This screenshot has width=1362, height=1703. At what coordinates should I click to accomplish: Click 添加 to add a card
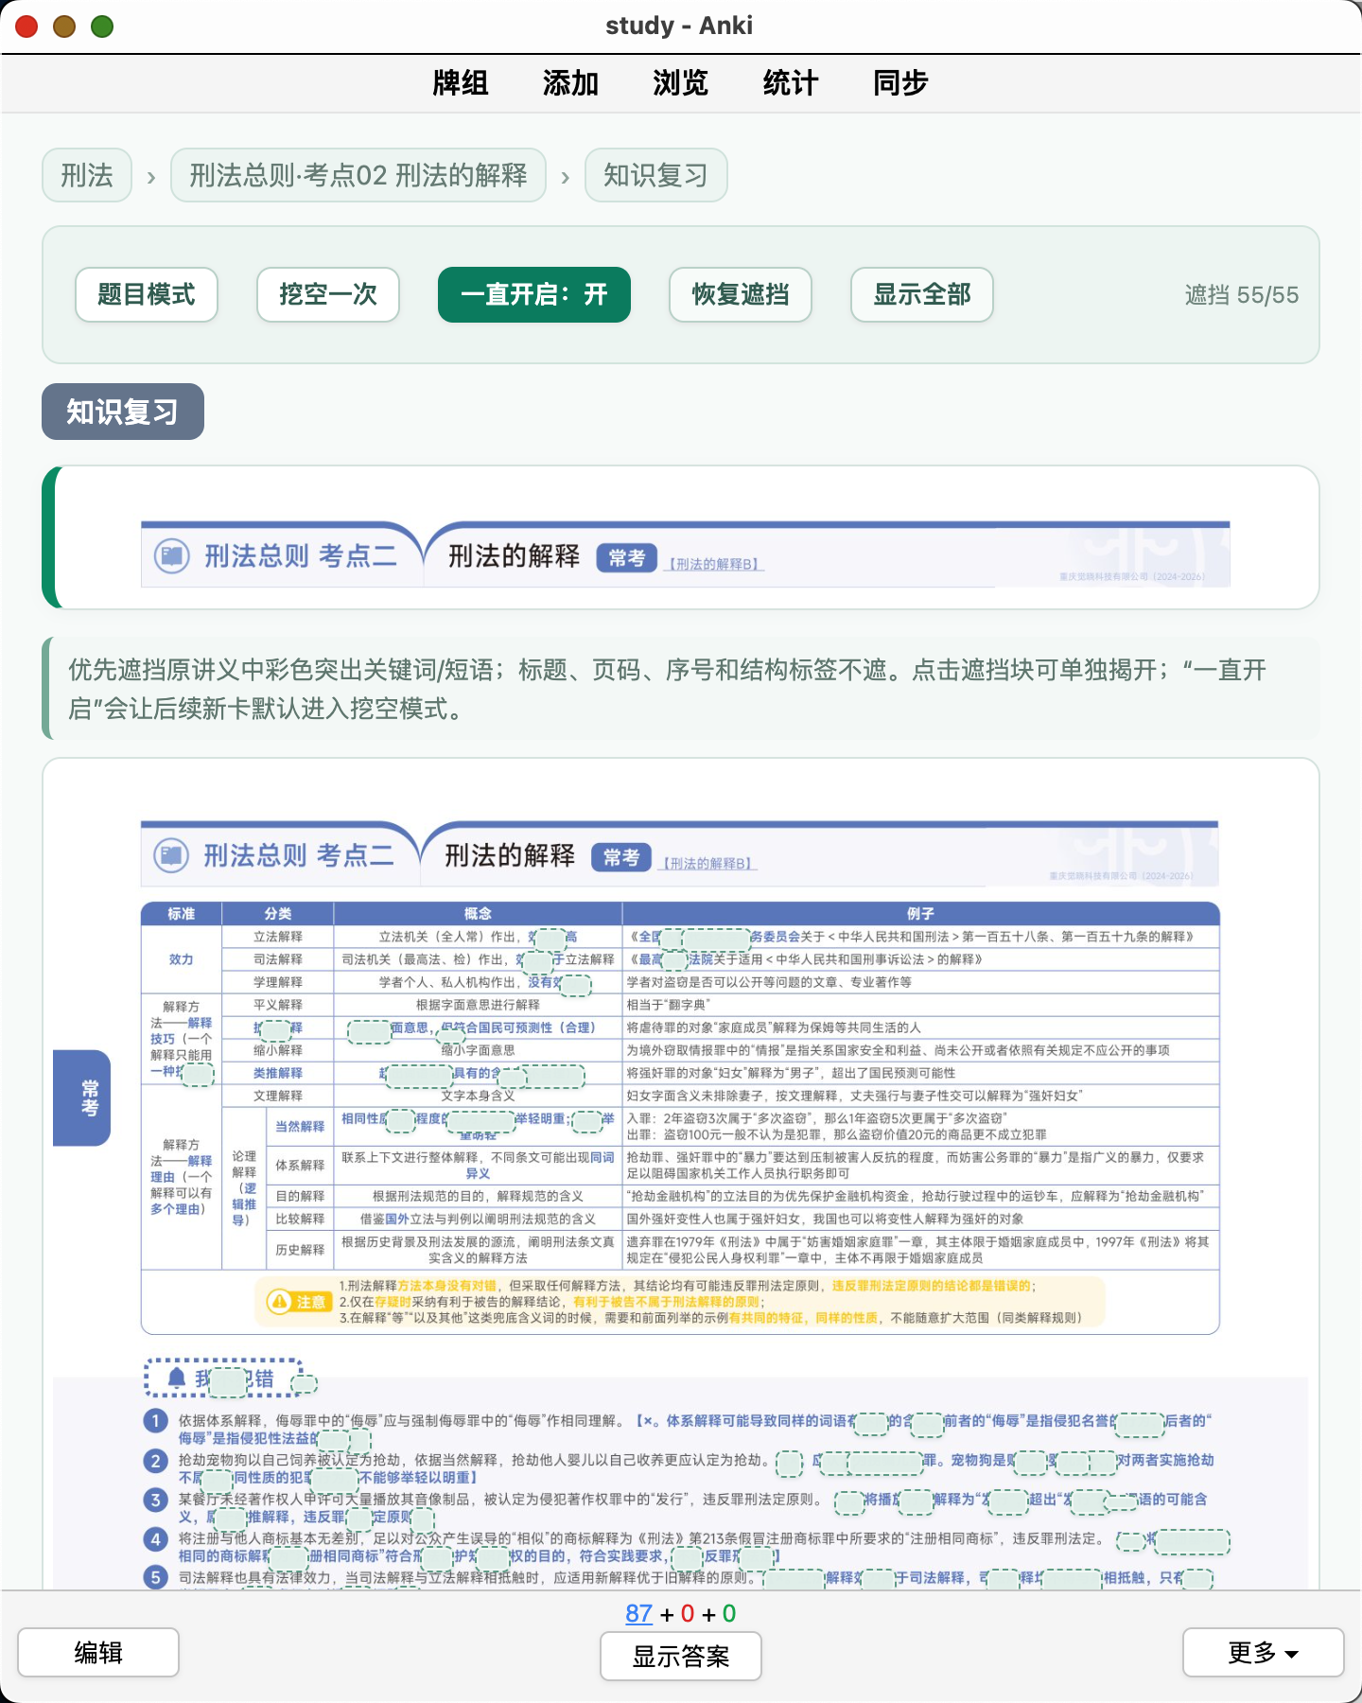(570, 83)
